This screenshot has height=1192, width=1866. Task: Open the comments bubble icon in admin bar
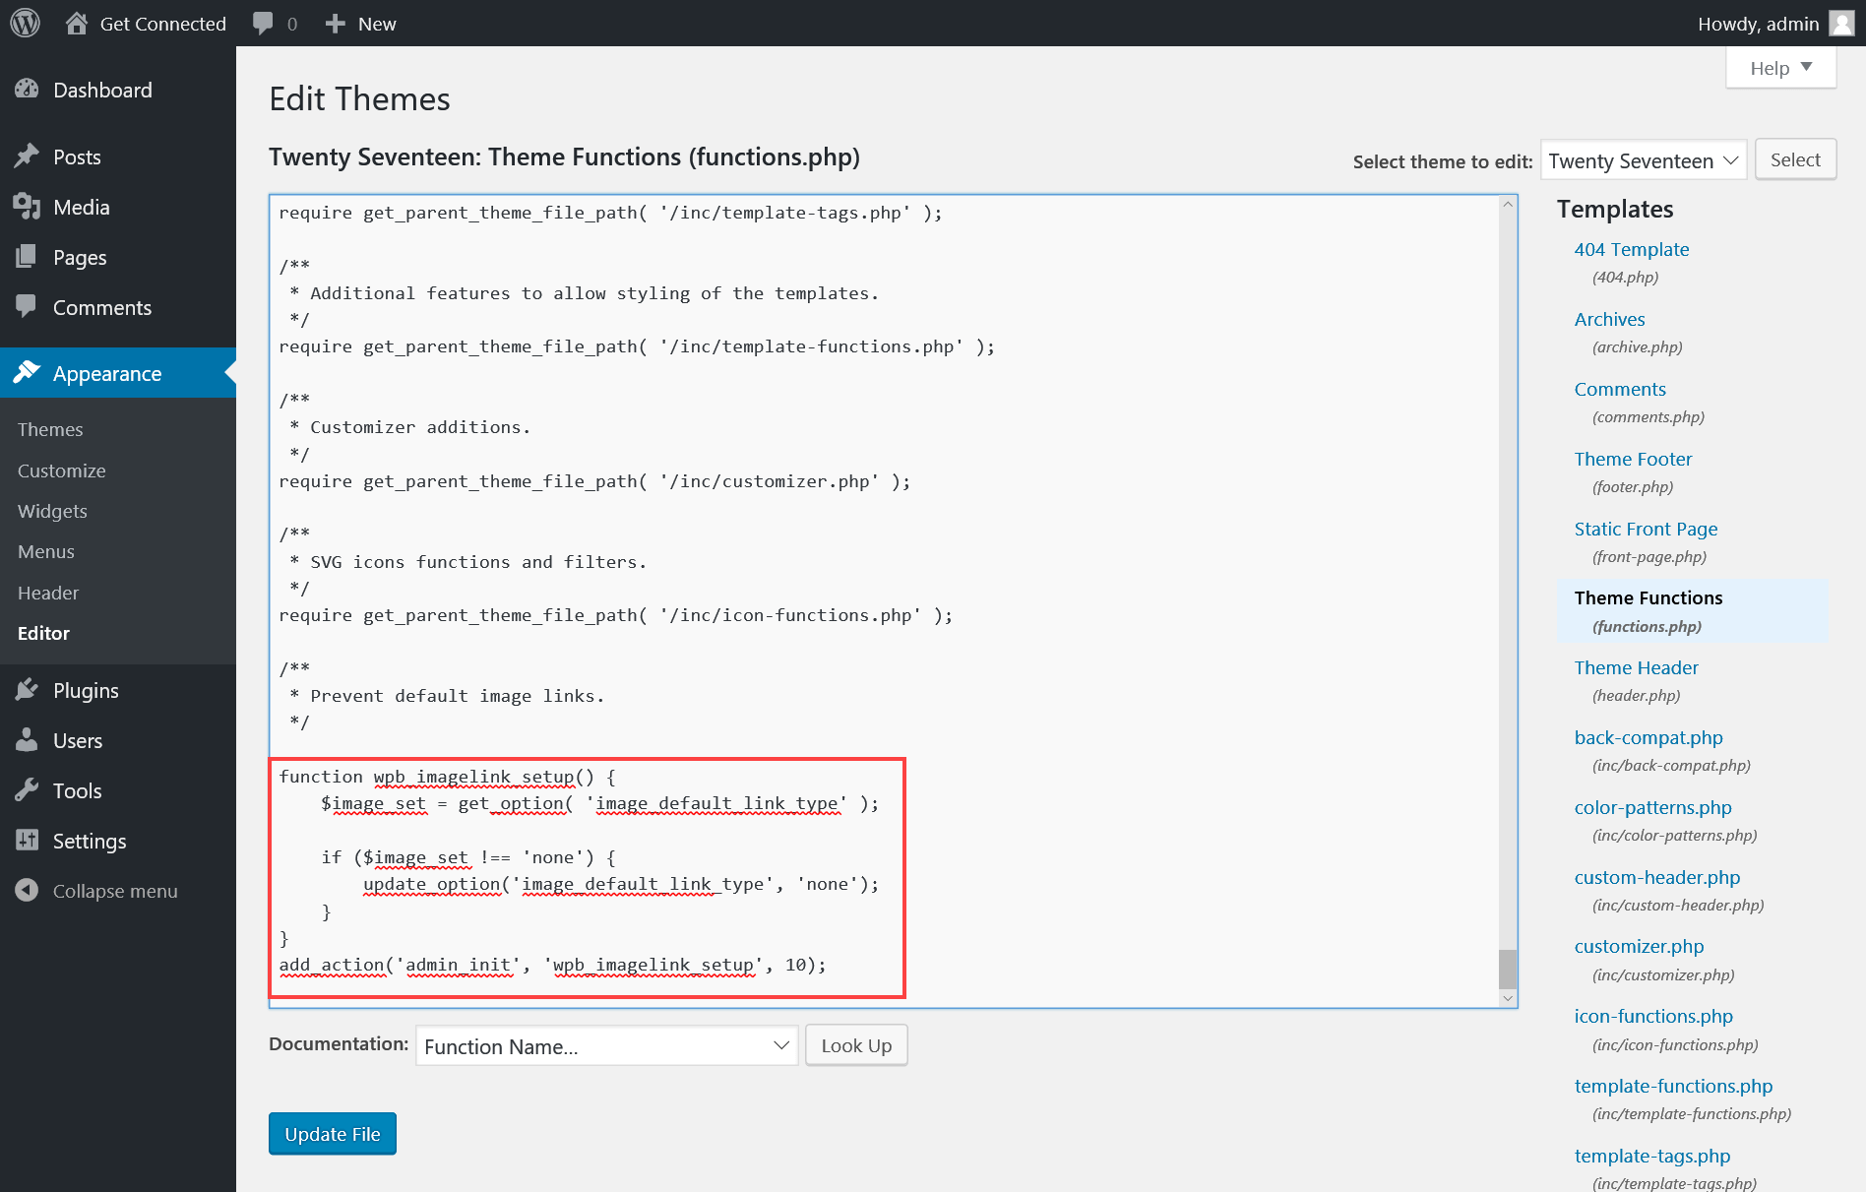263,23
